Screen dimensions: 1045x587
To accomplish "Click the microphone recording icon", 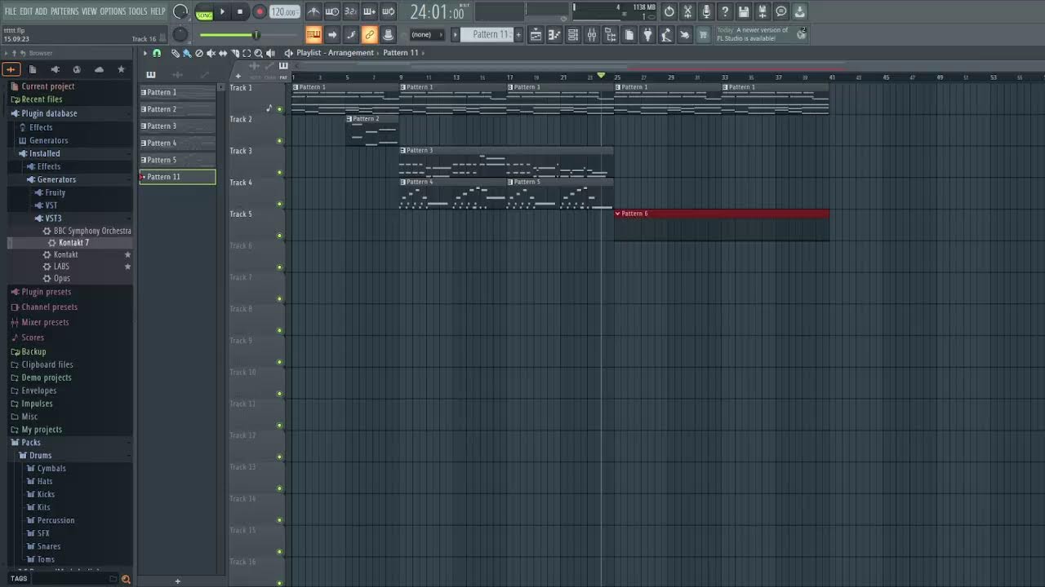I will [707, 11].
